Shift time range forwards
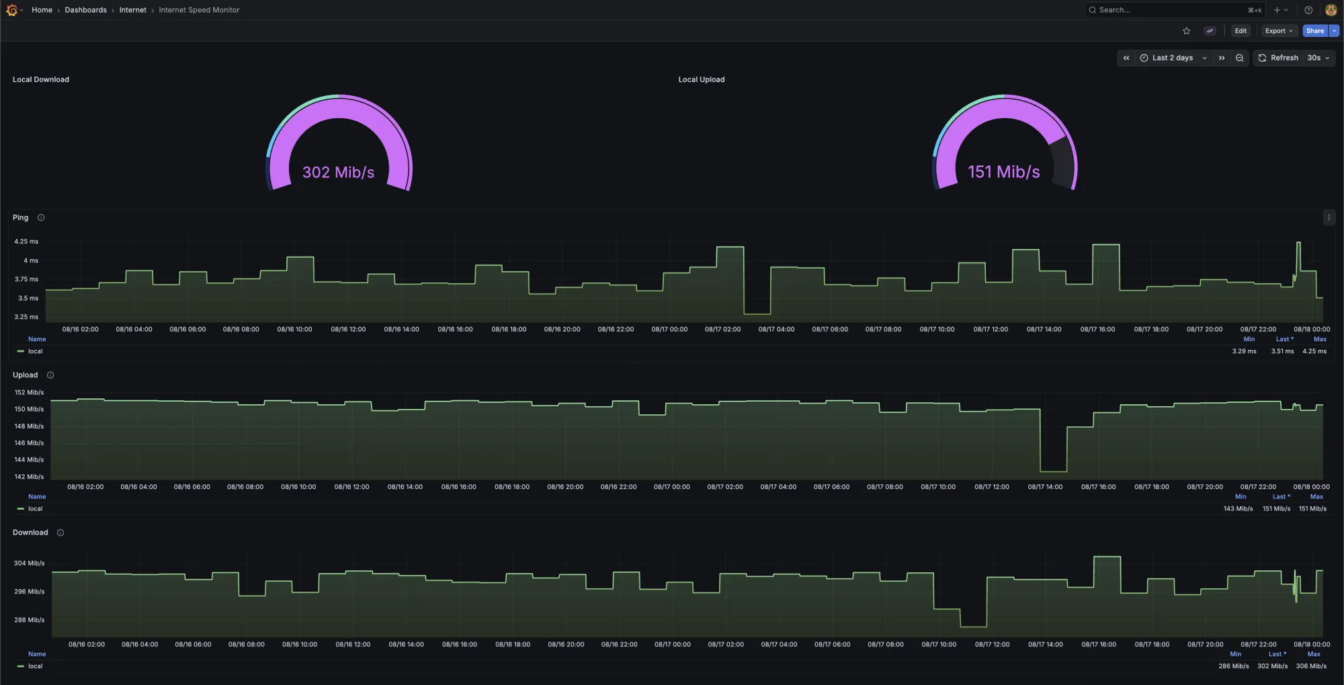 pyautogui.click(x=1222, y=58)
